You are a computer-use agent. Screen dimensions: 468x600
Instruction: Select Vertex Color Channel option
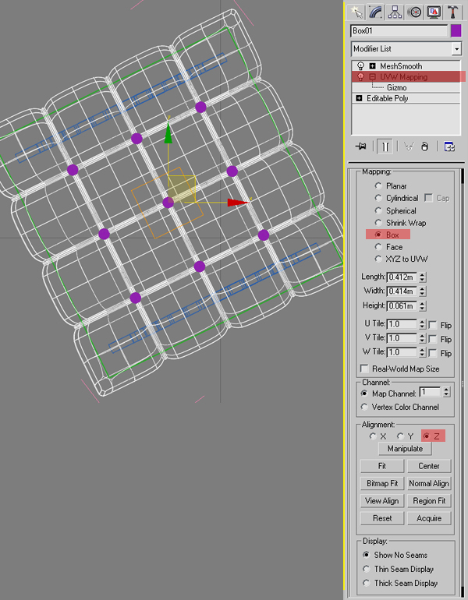click(364, 407)
